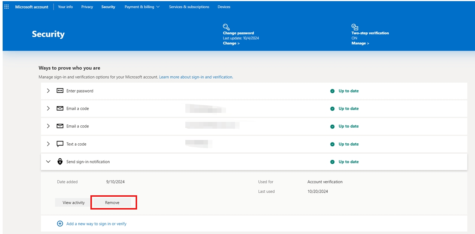This screenshot has width=475, height=234.
Task: Click the Remove button
Action: pos(112,202)
